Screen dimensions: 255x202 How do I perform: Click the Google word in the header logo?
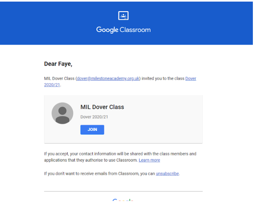(x=107, y=30)
